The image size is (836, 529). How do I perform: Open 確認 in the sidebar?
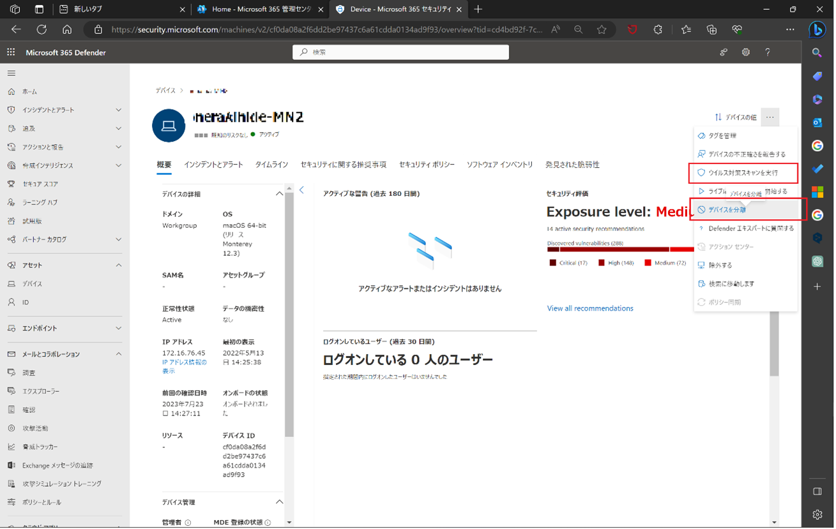(29, 410)
